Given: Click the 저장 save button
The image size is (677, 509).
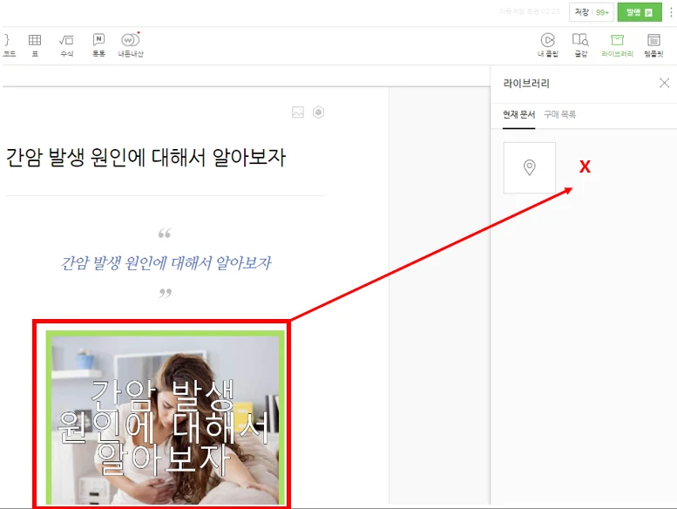Looking at the screenshot, I should point(581,12).
